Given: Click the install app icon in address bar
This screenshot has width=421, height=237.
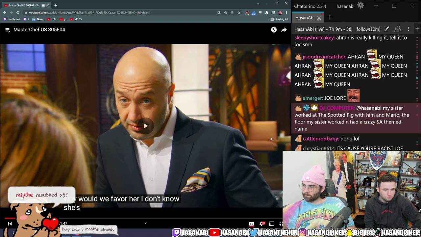Looking at the screenshot, I should coord(219,13).
